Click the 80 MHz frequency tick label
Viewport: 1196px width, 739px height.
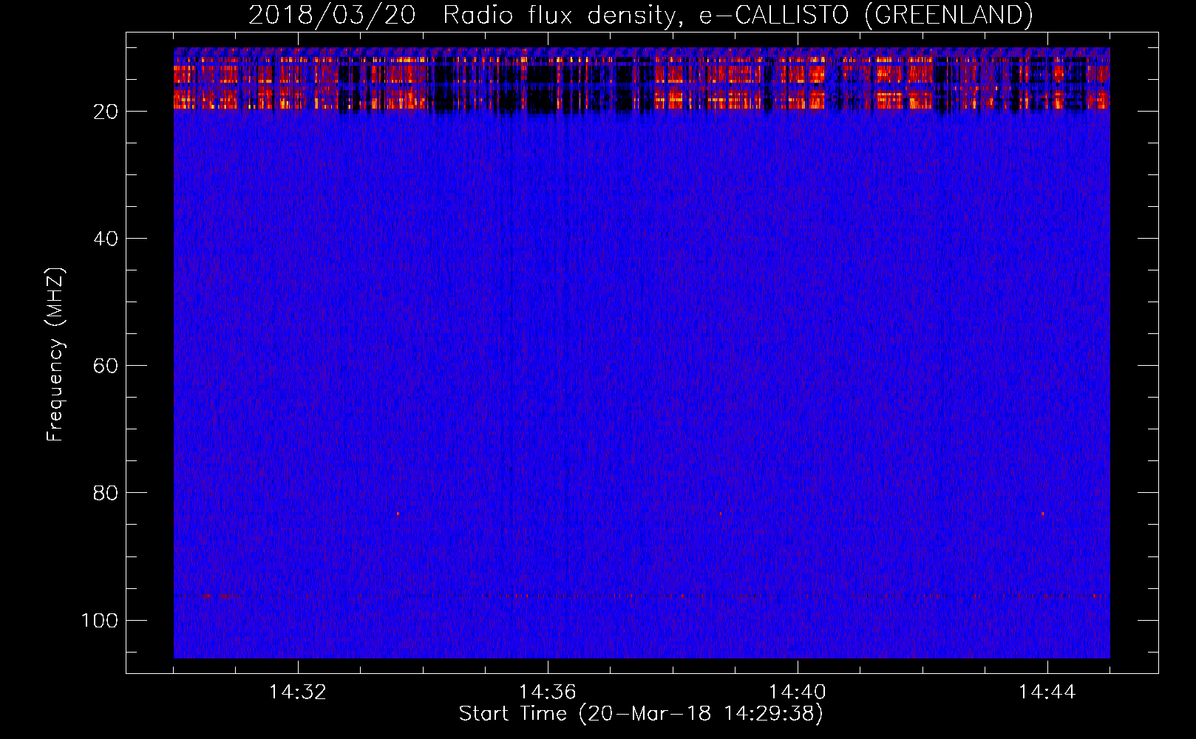coord(106,493)
